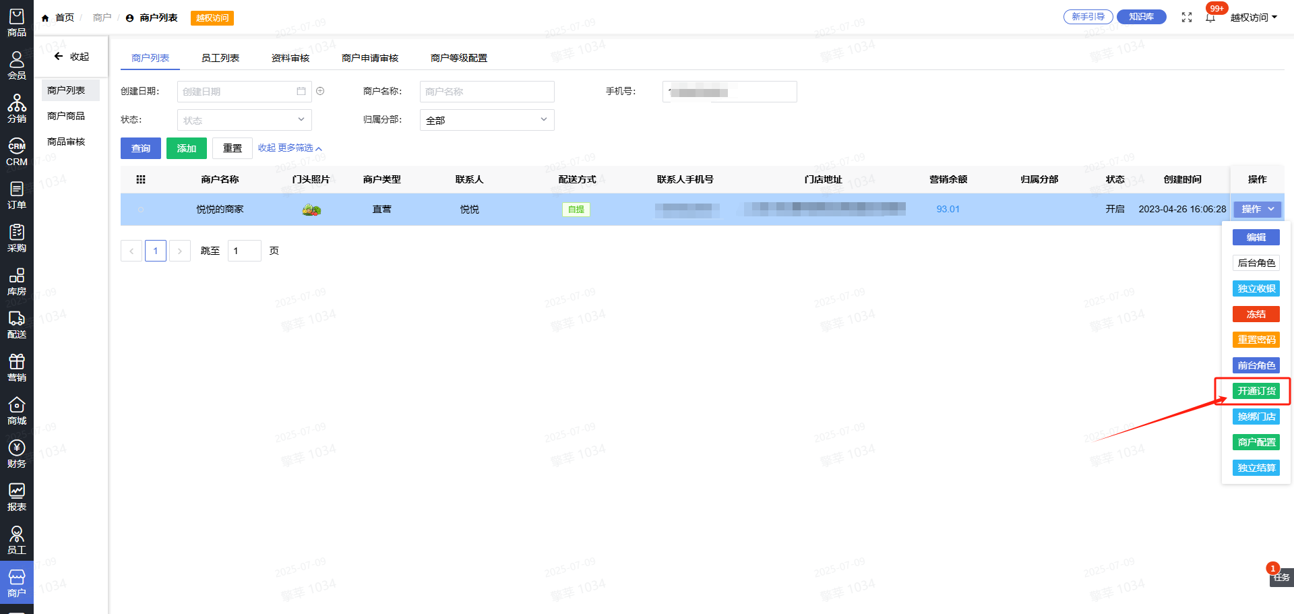1294x614 pixels.
Task: Click the notification bell icon
Action: pos(1210,18)
